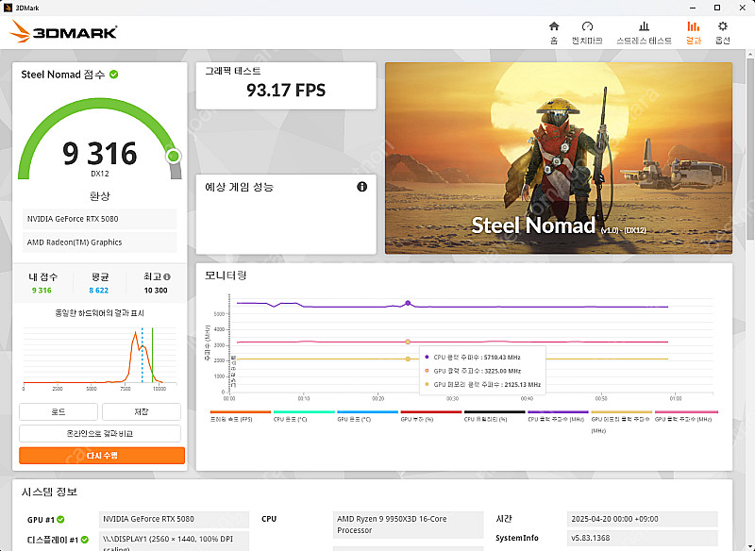
Task: Open the info icon for 예상 게임 성능
Action: pyautogui.click(x=361, y=187)
